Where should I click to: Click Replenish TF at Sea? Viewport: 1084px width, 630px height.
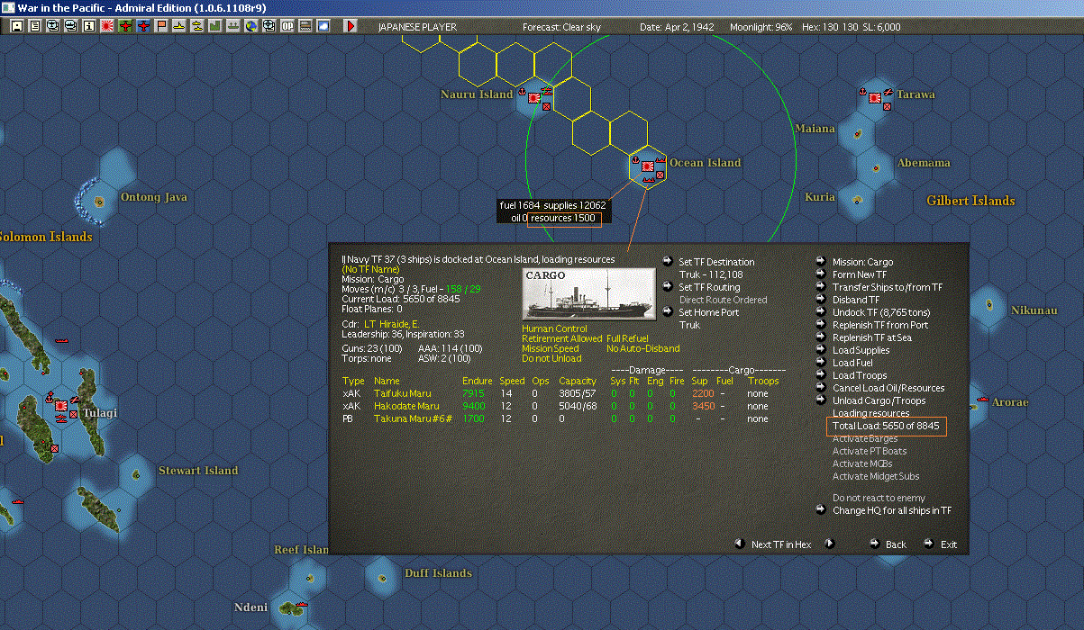pos(873,337)
